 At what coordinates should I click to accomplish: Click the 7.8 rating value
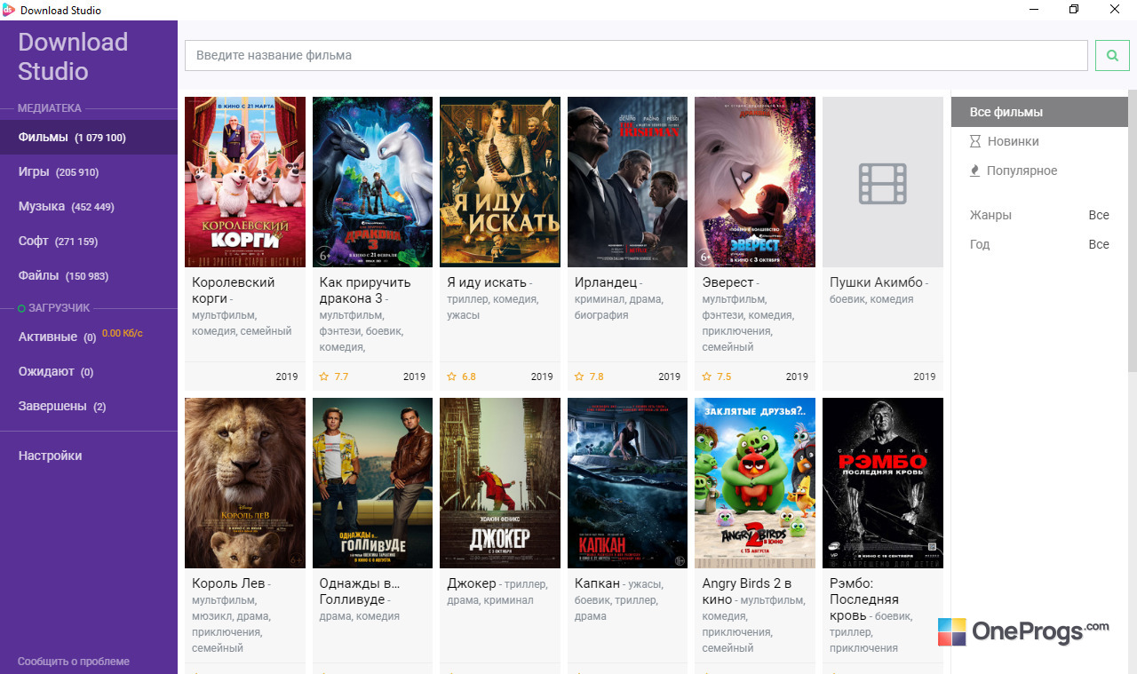tap(596, 377)
